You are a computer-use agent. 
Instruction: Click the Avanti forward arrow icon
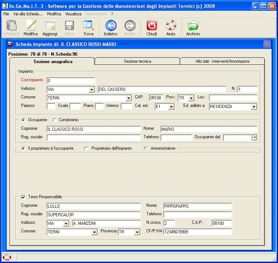pos(130,26)
